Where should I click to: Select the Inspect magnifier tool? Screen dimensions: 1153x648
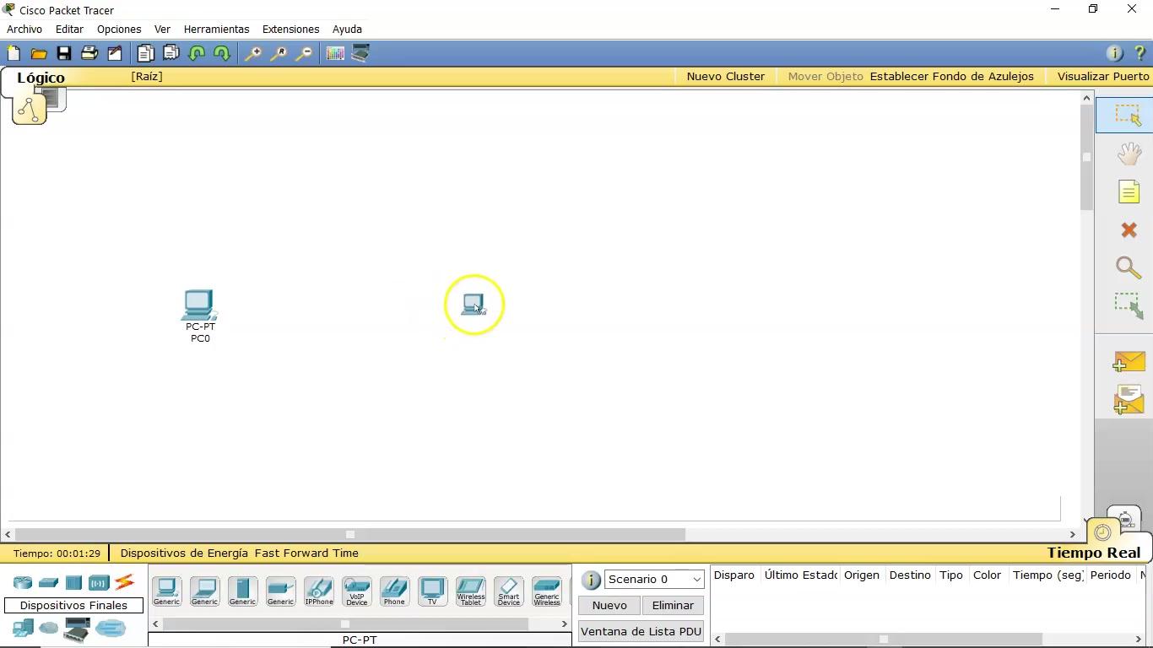click(x=1129, y=267)
